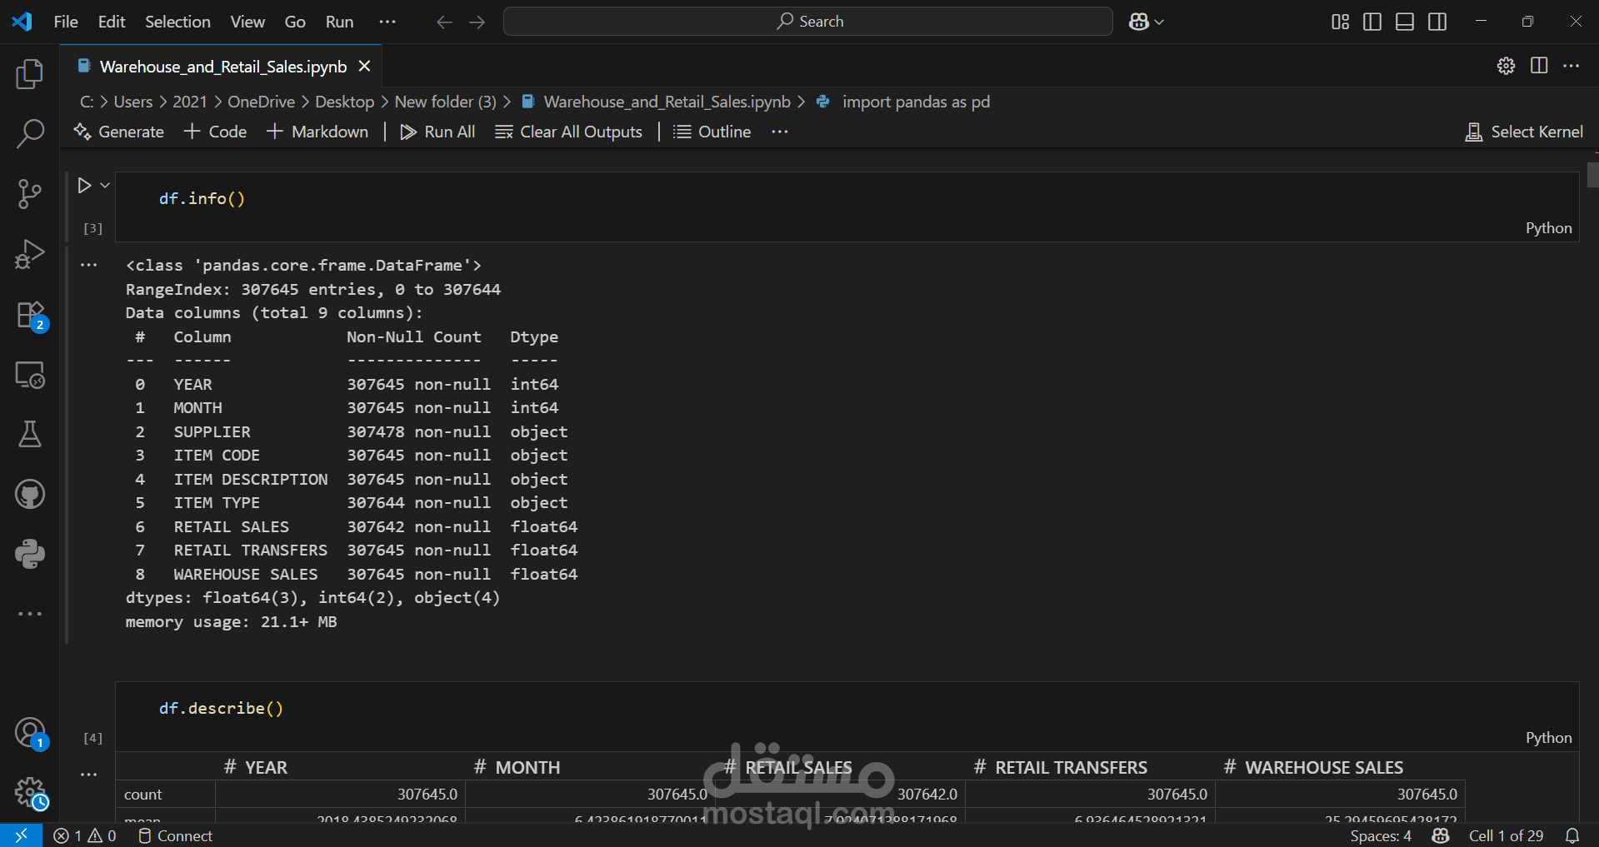Viewport: 1599px width, 847px height.
Task: Open the 'import pandas as pd' breadcrumb
Action: pos(916,102)
